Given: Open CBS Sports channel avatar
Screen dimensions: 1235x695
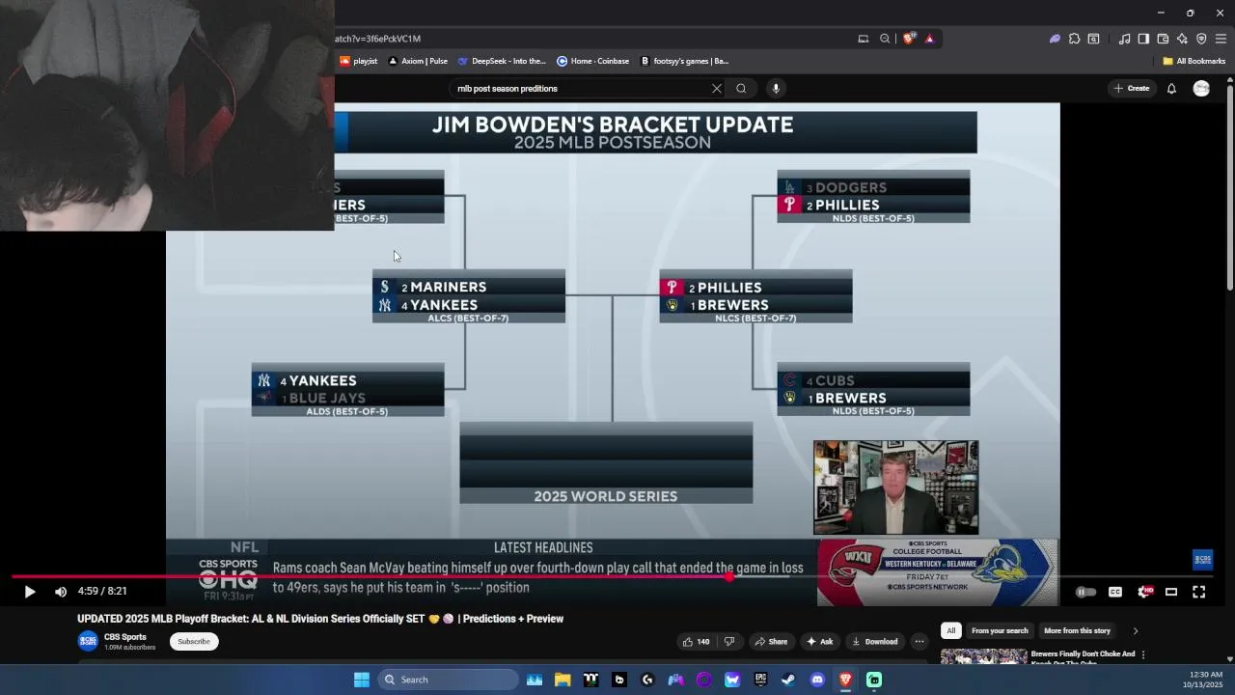Looking at the screenshot, I should (88, 641).
